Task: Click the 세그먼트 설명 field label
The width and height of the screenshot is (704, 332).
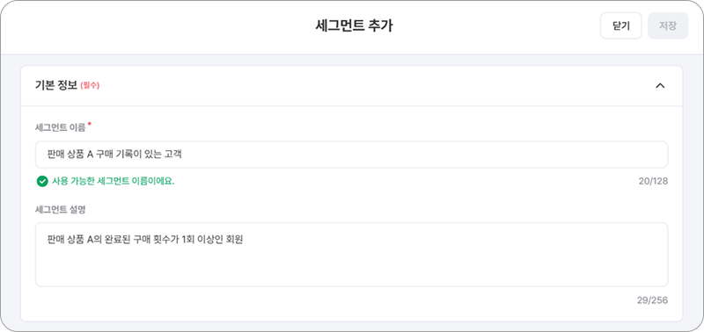Action: click(x=60, y=209)
